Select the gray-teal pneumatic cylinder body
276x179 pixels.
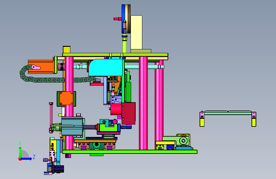(x=72, y=126)
